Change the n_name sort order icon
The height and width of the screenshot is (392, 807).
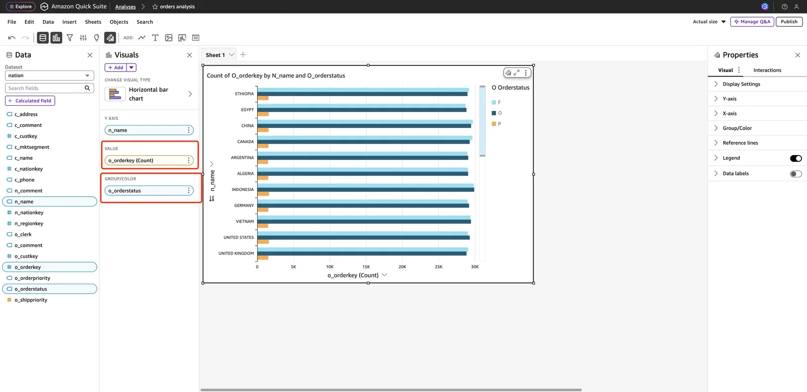(212, 199)
